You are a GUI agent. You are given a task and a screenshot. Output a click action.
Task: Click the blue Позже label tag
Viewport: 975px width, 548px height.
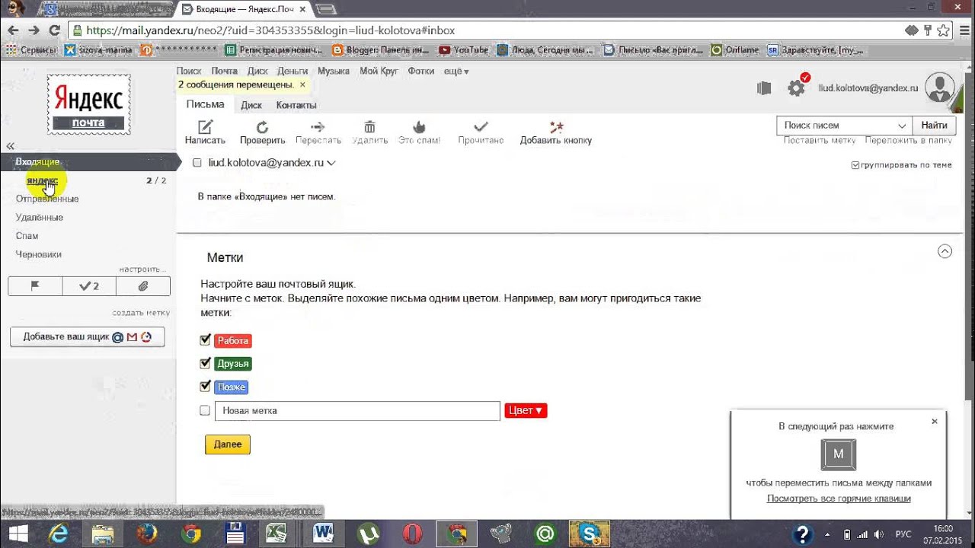[x=232, y=387]
